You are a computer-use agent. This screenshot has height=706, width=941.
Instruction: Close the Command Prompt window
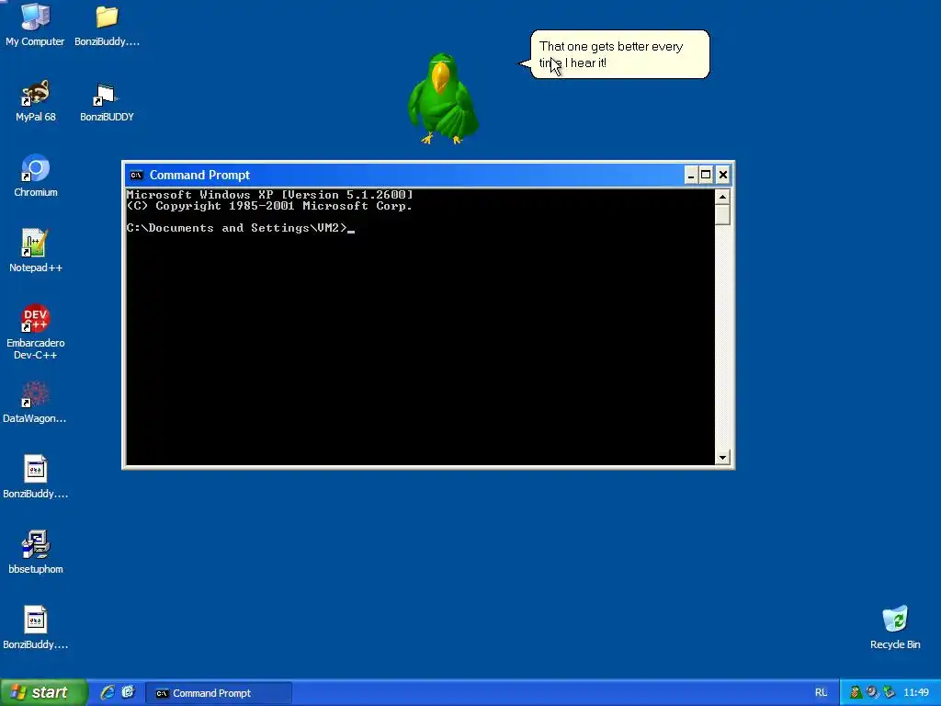[x=723, y=175]
